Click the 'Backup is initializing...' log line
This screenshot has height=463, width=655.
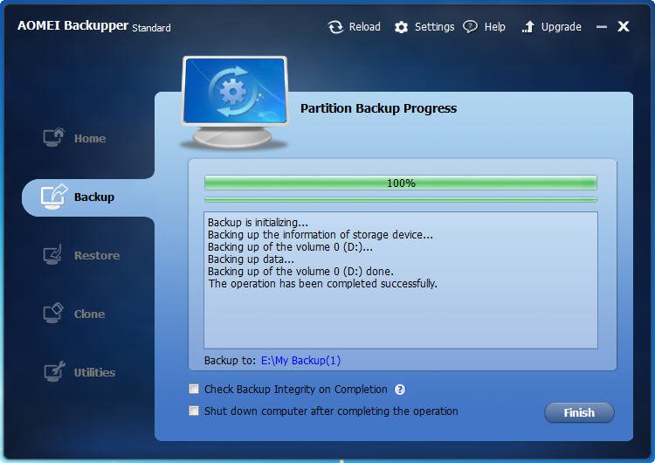coord(258,222)
